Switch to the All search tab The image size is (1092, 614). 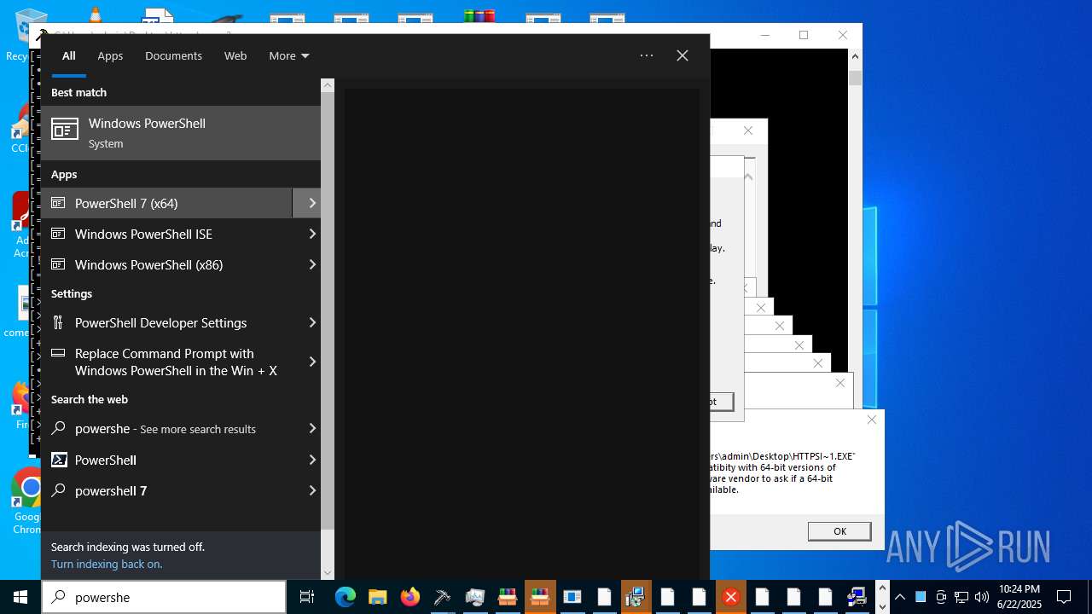pyautogui.click(x=69, y=55)
